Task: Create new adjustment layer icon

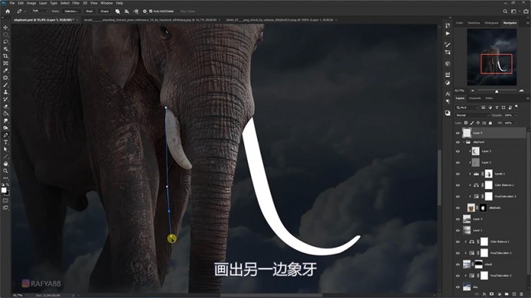Action: point(499,294)
